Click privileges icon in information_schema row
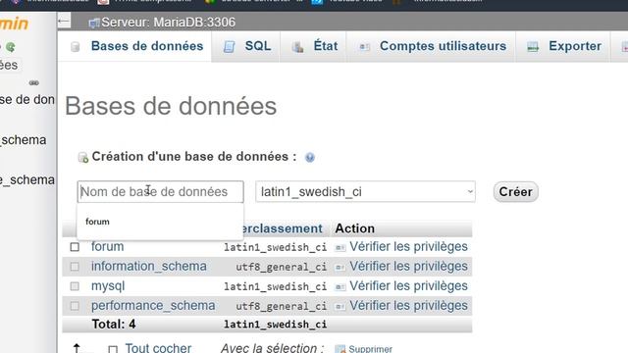The height and width of the screenshot is (353, 628). pyautogui.click(x=340, y=267)
